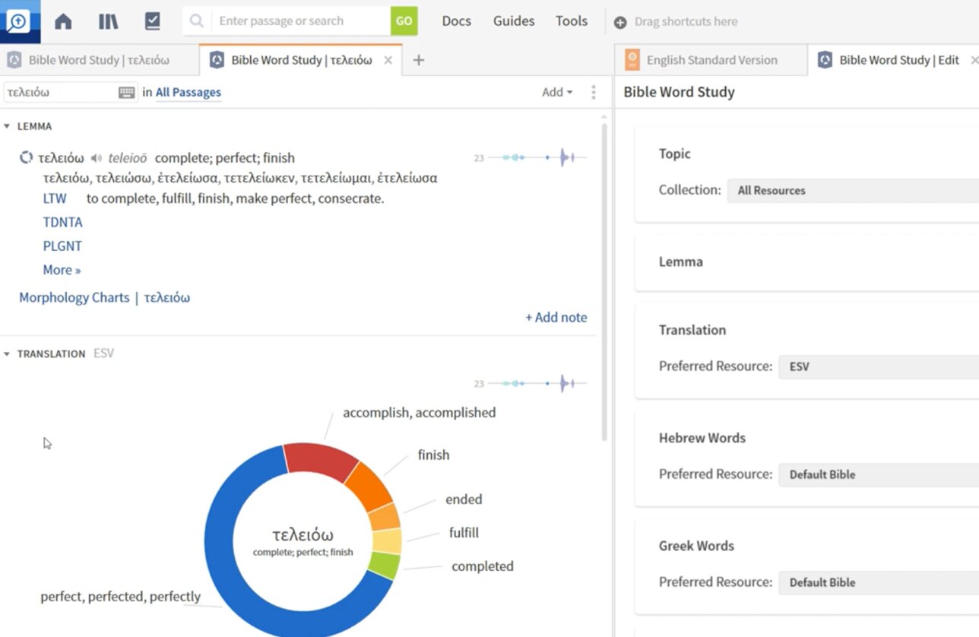Open the checklist reading plan icon
This screenshot has width=979, height=637.
pyautogui.click(x=152, y=21)
